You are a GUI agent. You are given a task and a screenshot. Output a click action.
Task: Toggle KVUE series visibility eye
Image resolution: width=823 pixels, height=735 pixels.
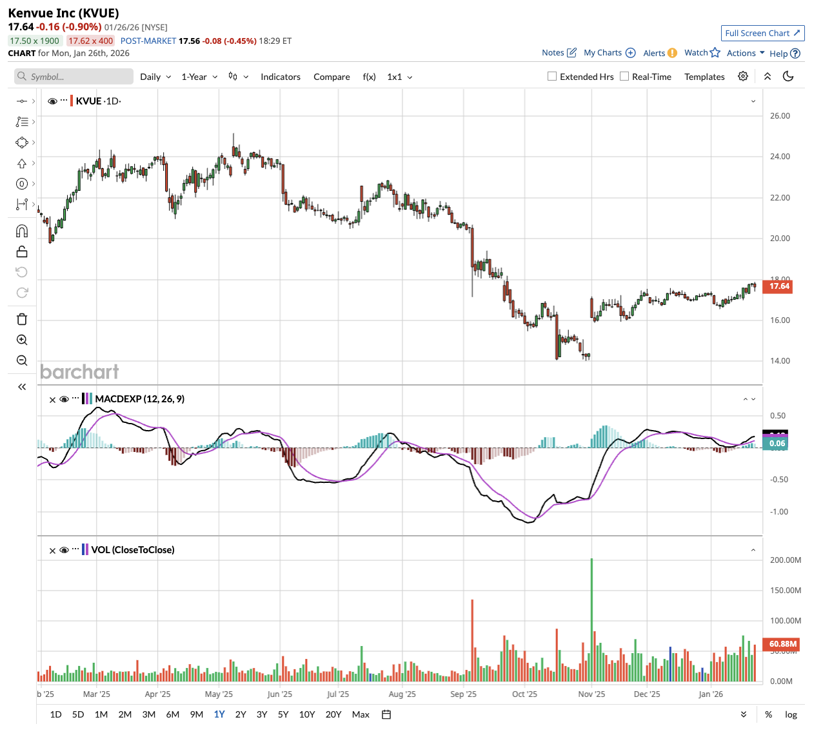pyautogui.click(x=52, y=101)
